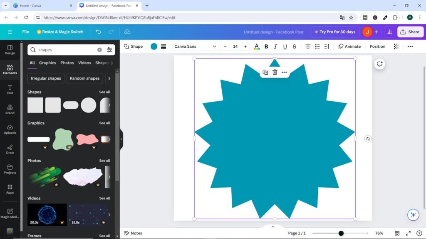Open the Uploads panel

[10, 129]
